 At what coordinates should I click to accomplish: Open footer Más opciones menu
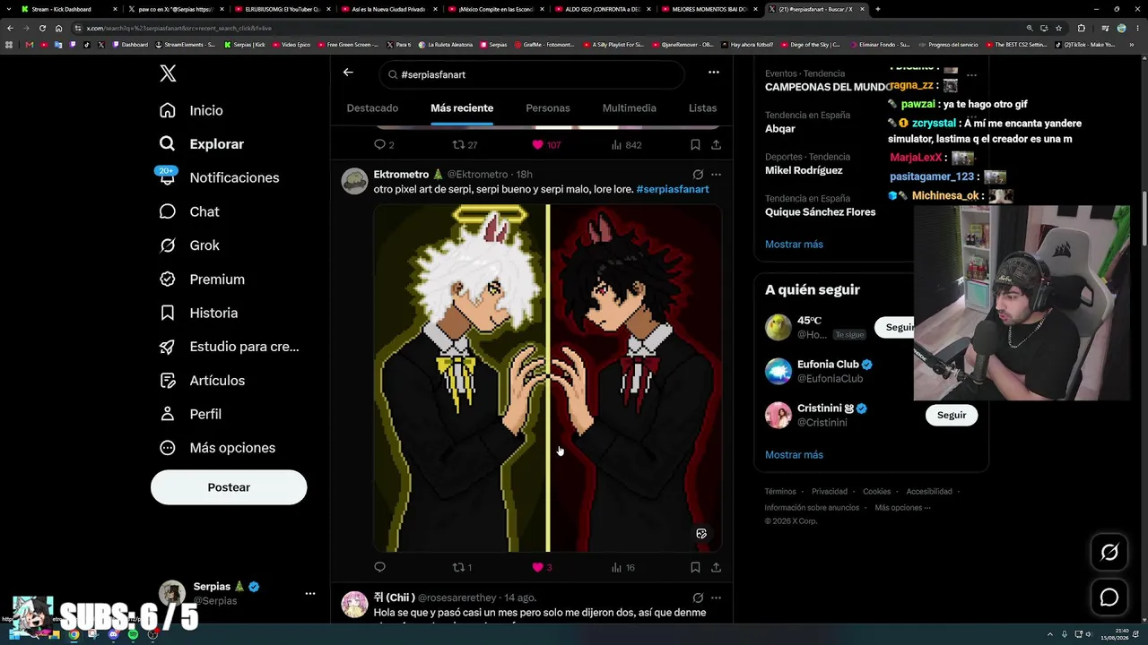click(x=902, y=508)
